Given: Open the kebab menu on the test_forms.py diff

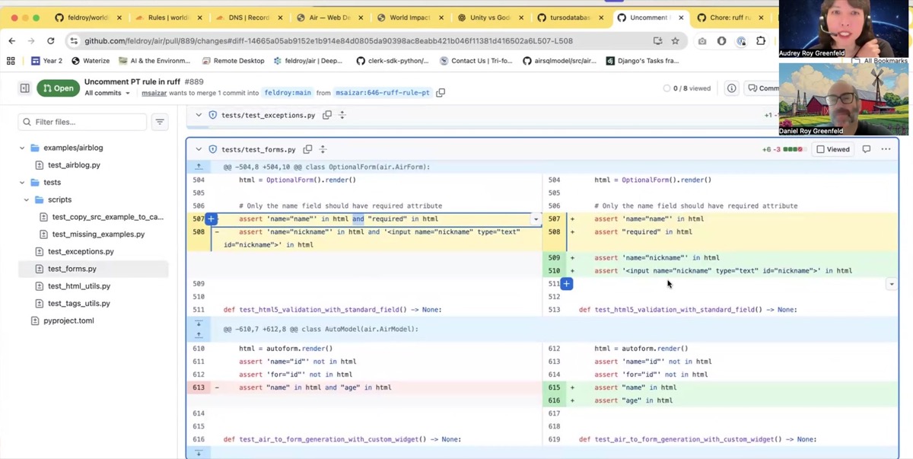Looking at the screenshot, I should coord(886,149).
